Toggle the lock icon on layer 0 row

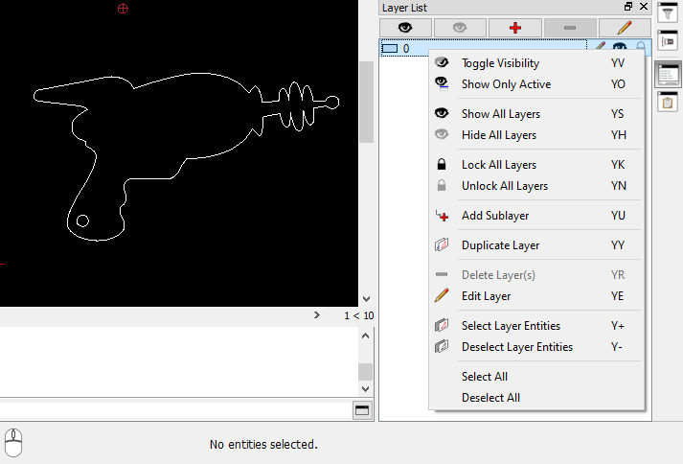[x=641, y=46]
